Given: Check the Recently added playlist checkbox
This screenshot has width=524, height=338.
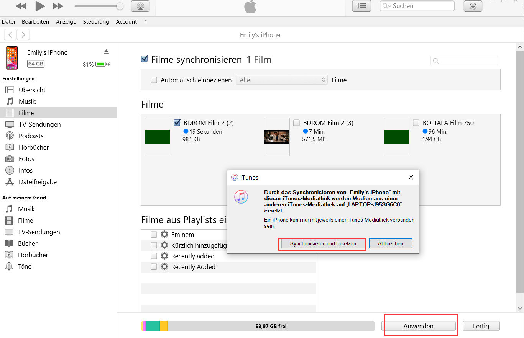Looking at the screenshot, I should [154, 256].
